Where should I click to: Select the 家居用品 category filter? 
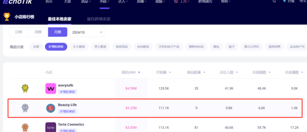(122, 47)
